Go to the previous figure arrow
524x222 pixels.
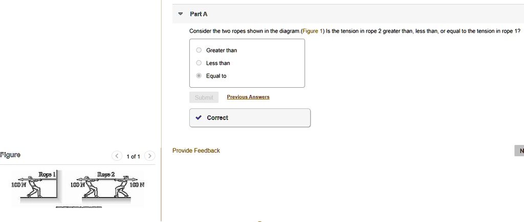(x=117, y=156)
